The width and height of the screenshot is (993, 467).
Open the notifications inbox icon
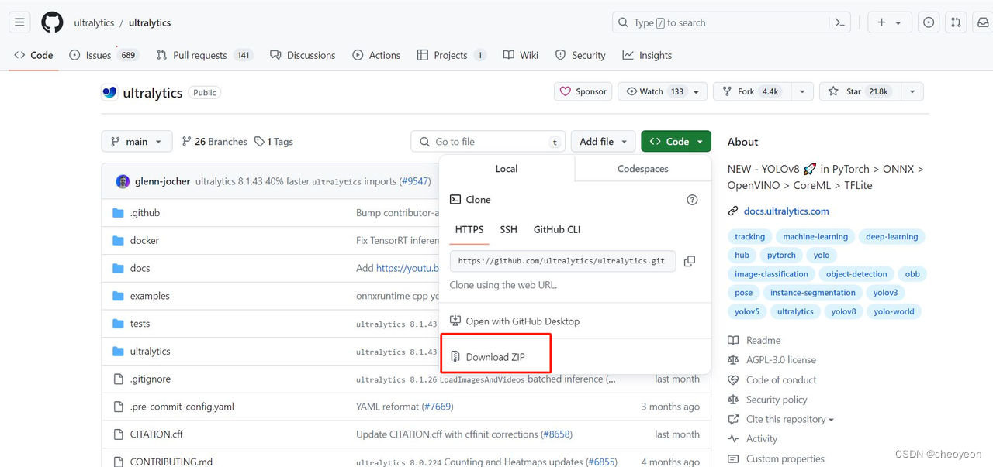[x=982, y=22]
